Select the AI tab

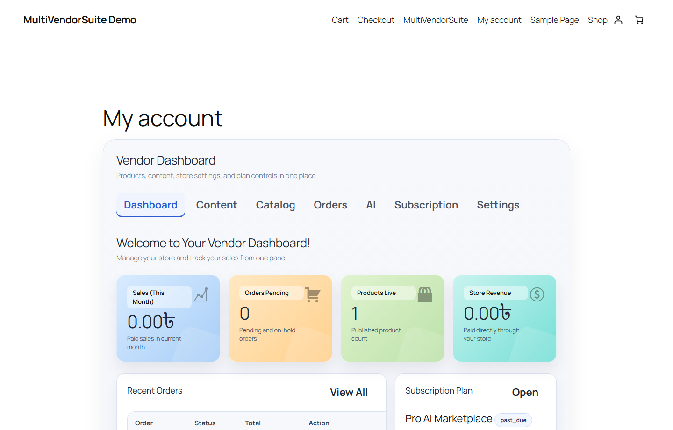[x=371, y=205]
